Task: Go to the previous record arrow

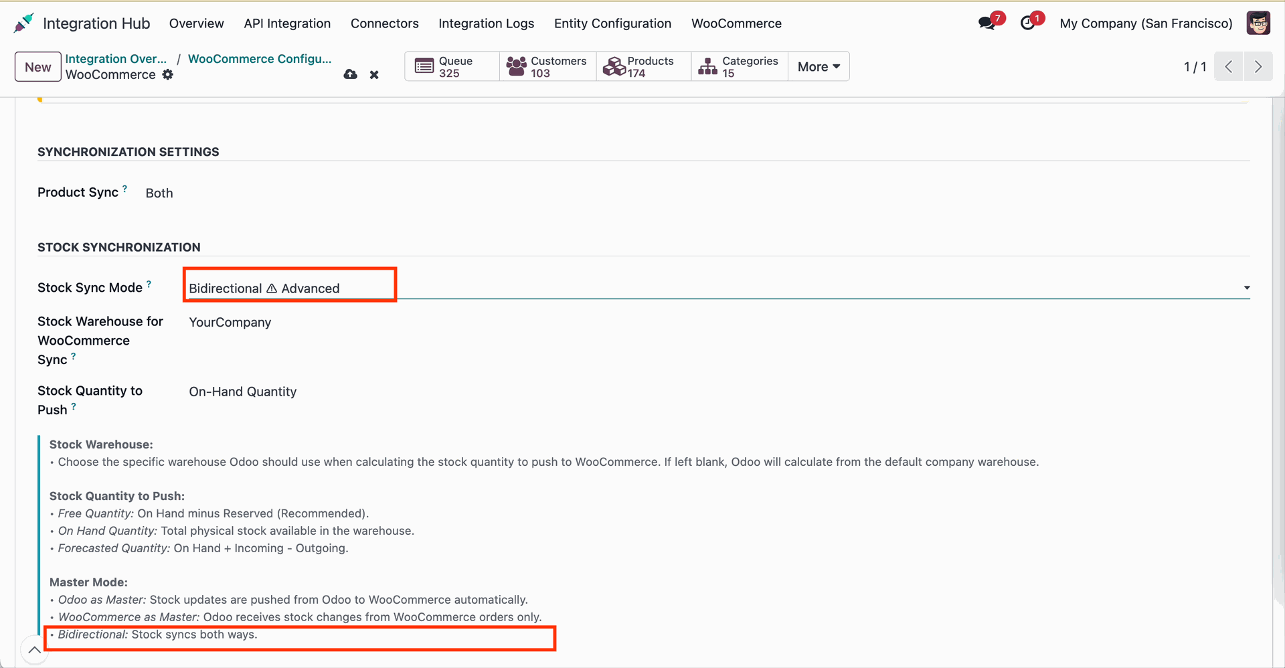Action: pyautogui.click(x=1229, y=66)
